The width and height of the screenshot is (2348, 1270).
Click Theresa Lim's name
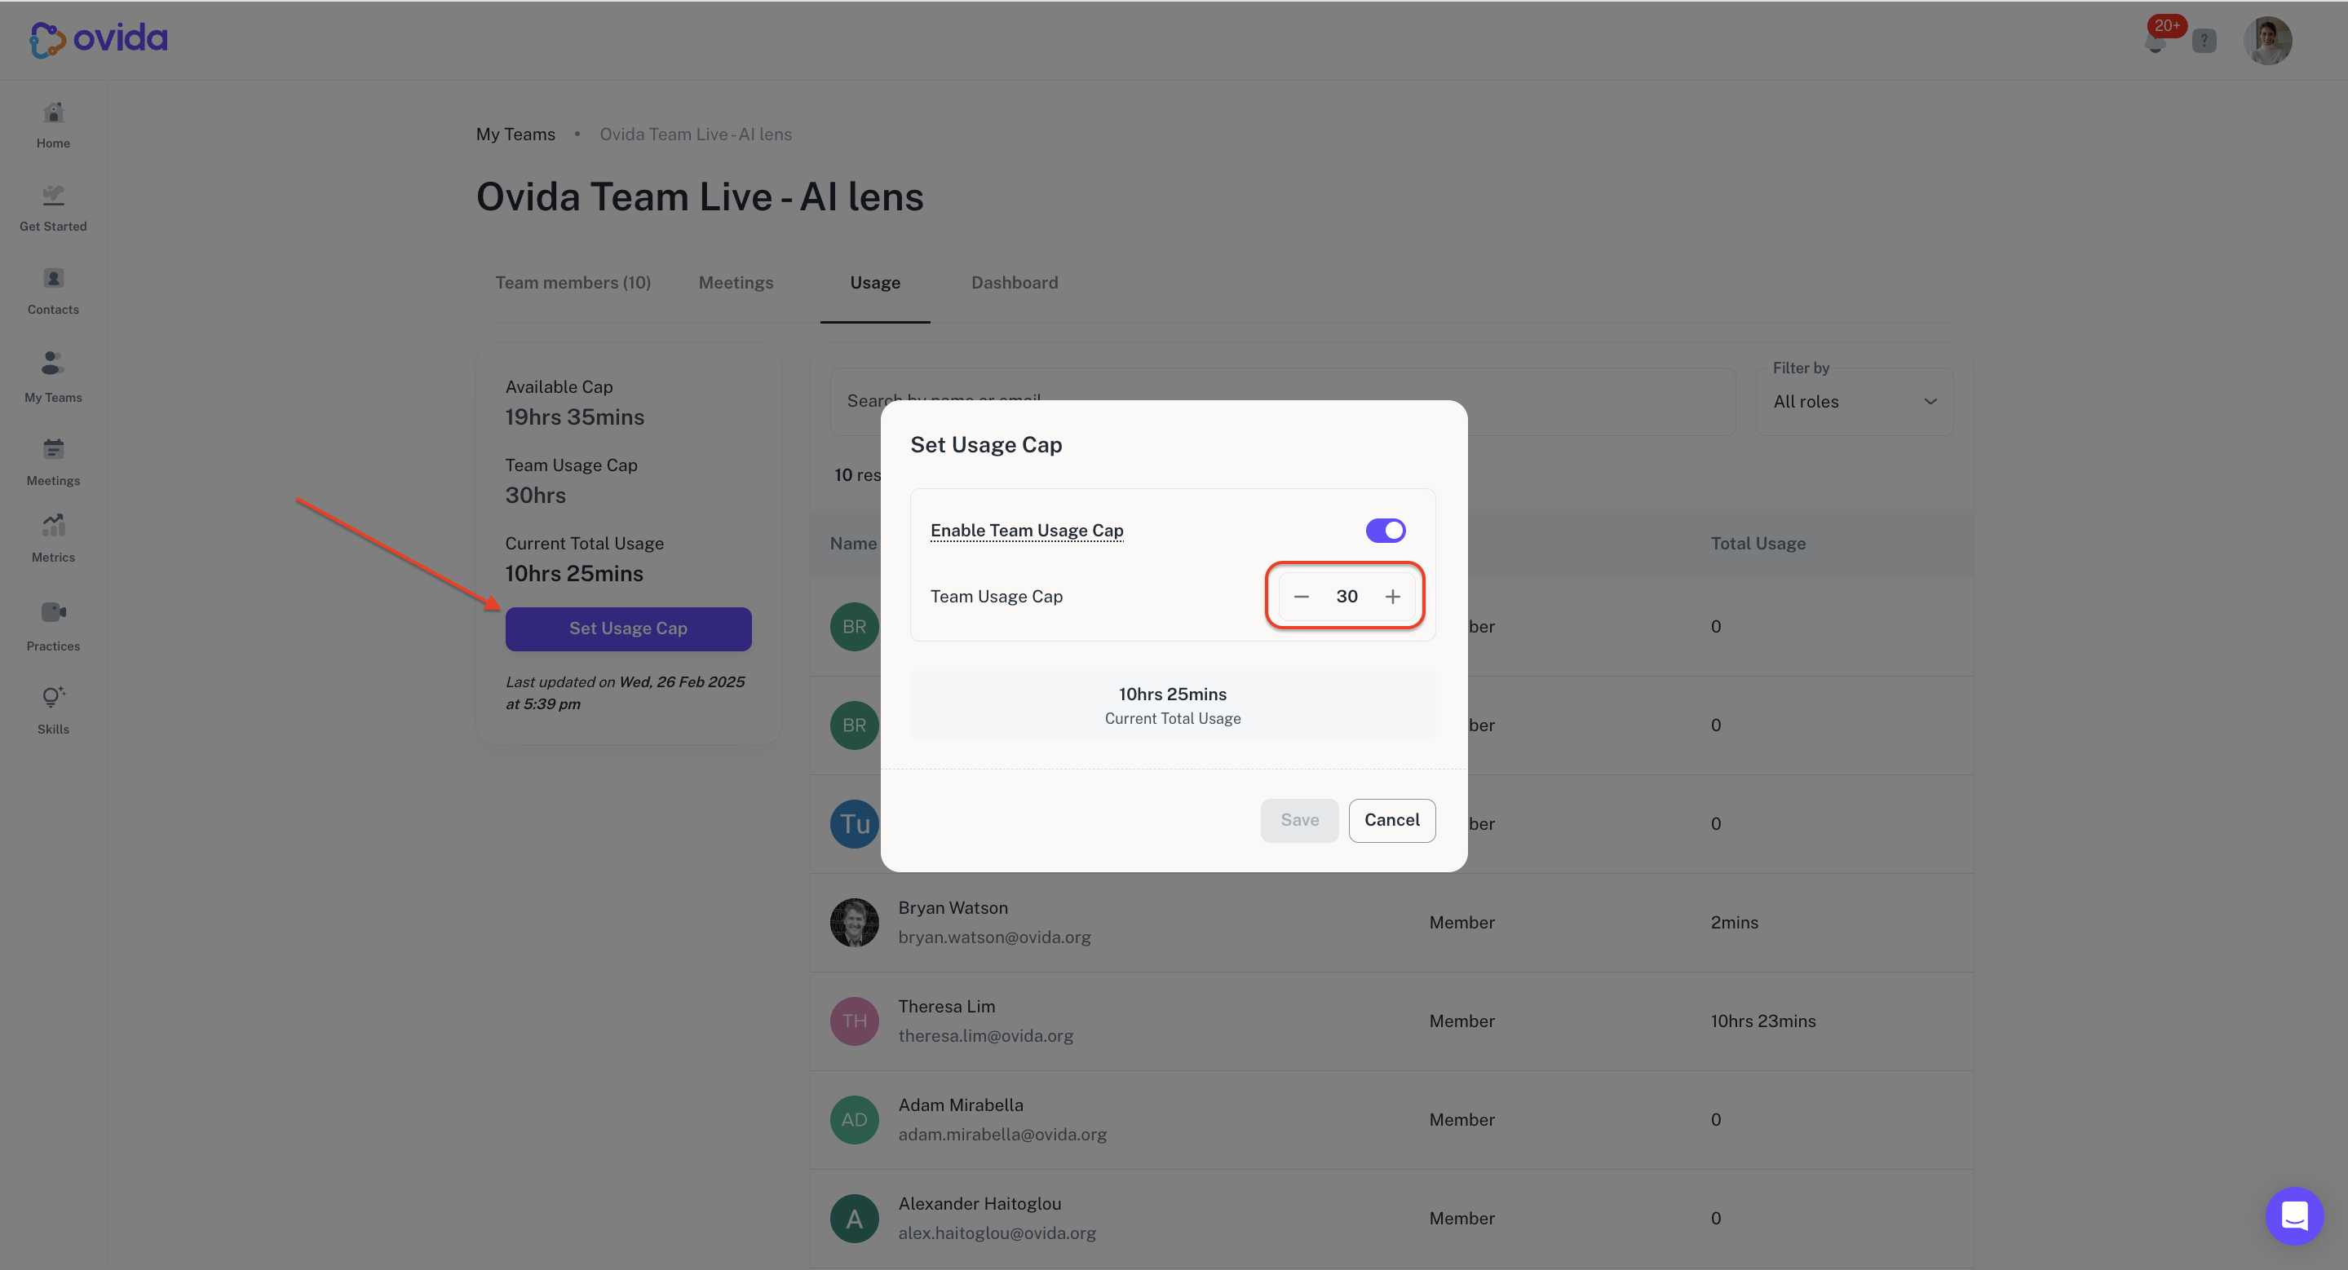tap(946, 1006)
